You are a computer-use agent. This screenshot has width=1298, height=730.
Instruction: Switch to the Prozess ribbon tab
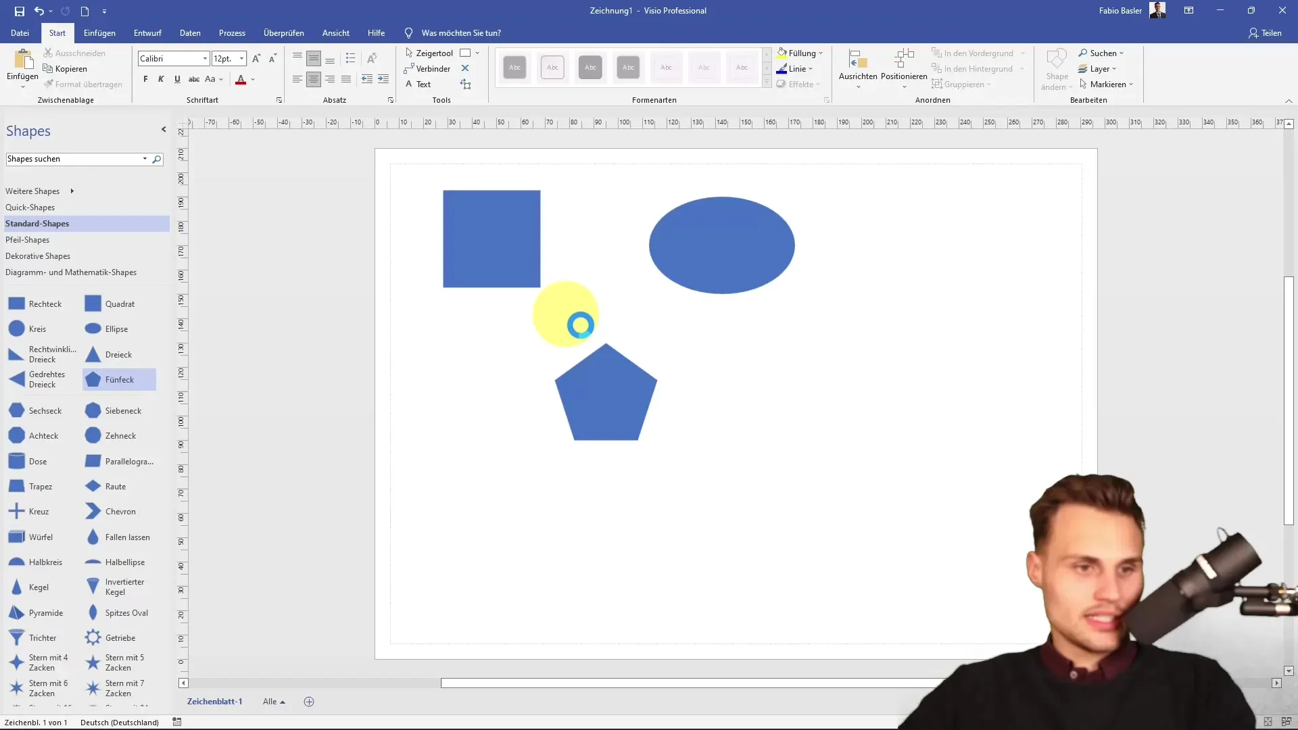232,32
